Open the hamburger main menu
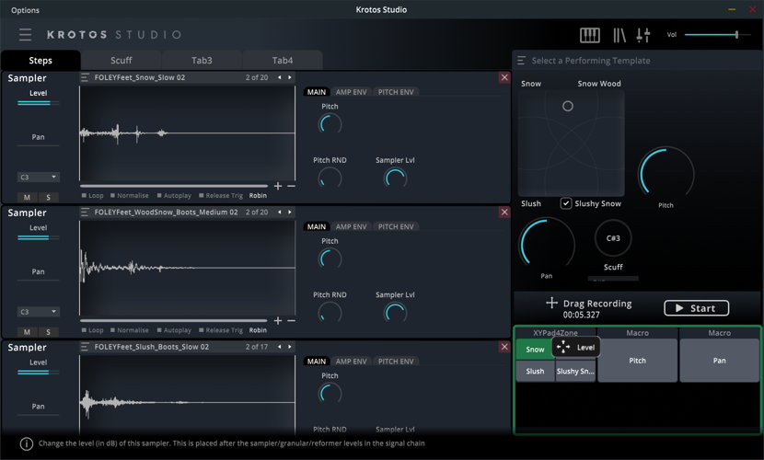 pyautogui.click(x=26, y=35)
